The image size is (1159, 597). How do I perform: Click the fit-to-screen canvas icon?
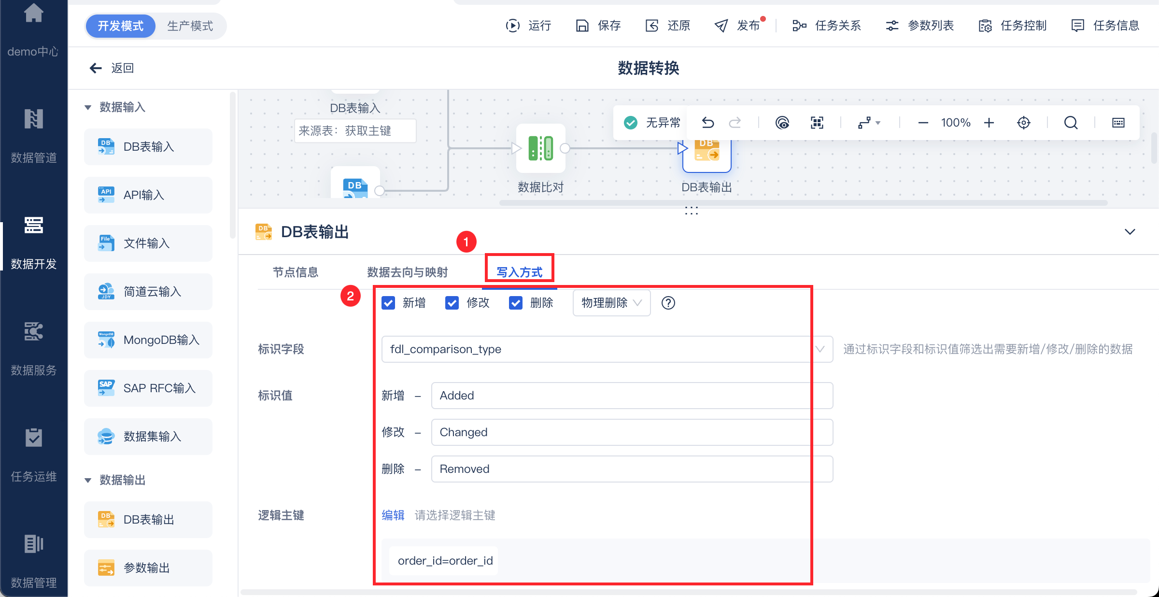point(817,123)
